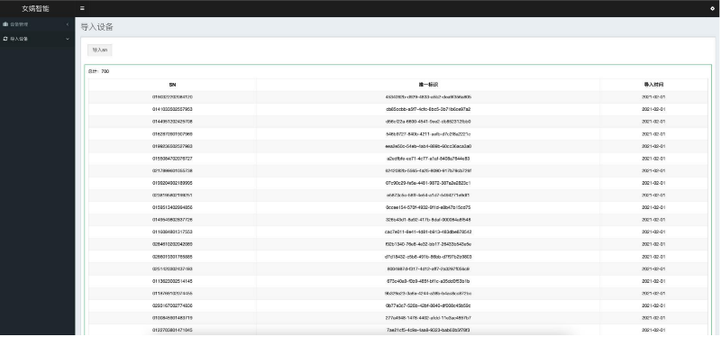Click the refresh icon beside 导入设备

click(5, 39)
